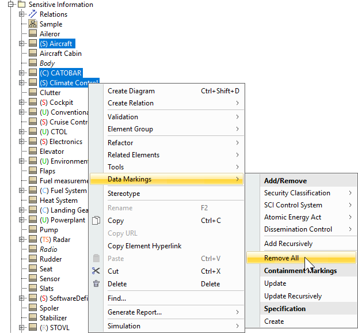The height and width of the screenshot is (333, 358).
Task: Expand the (TS) Radar node
Action: tap(21, 239)
